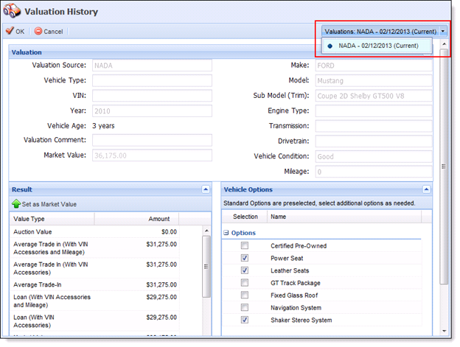Collapse the Options group

coord(226,233)
